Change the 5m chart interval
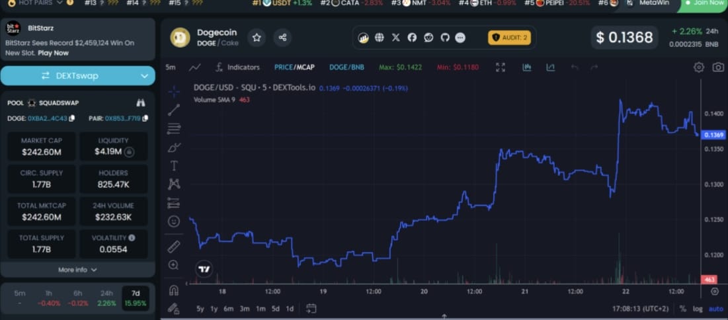 pos(171,67)
